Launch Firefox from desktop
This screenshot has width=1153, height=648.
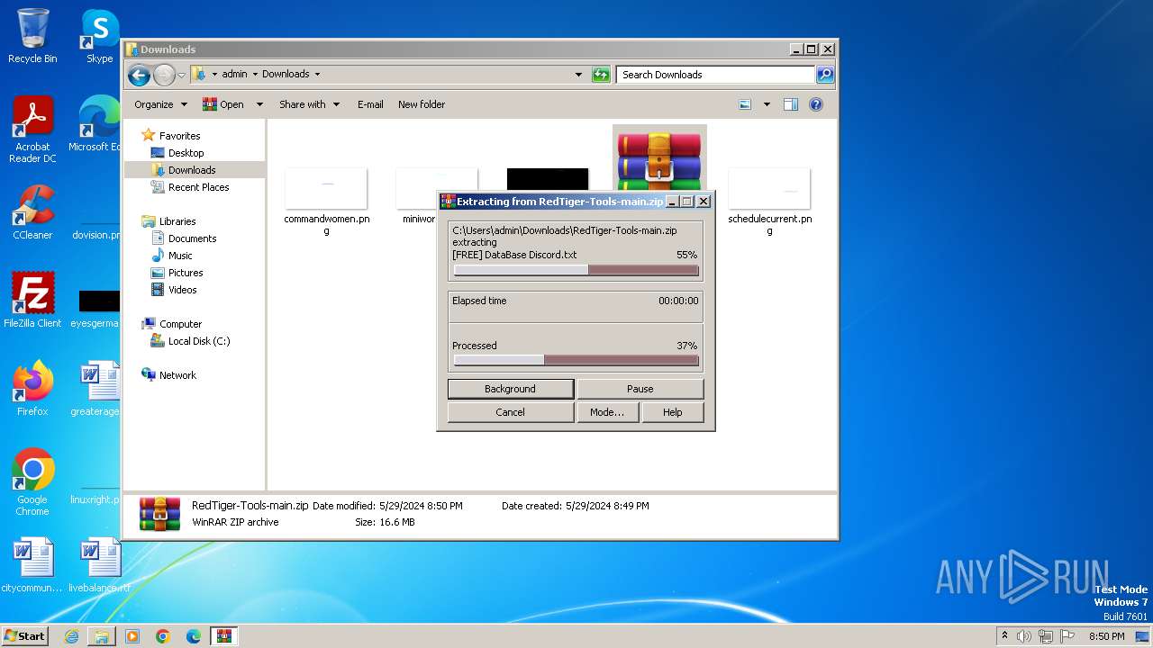pos(32,389)
